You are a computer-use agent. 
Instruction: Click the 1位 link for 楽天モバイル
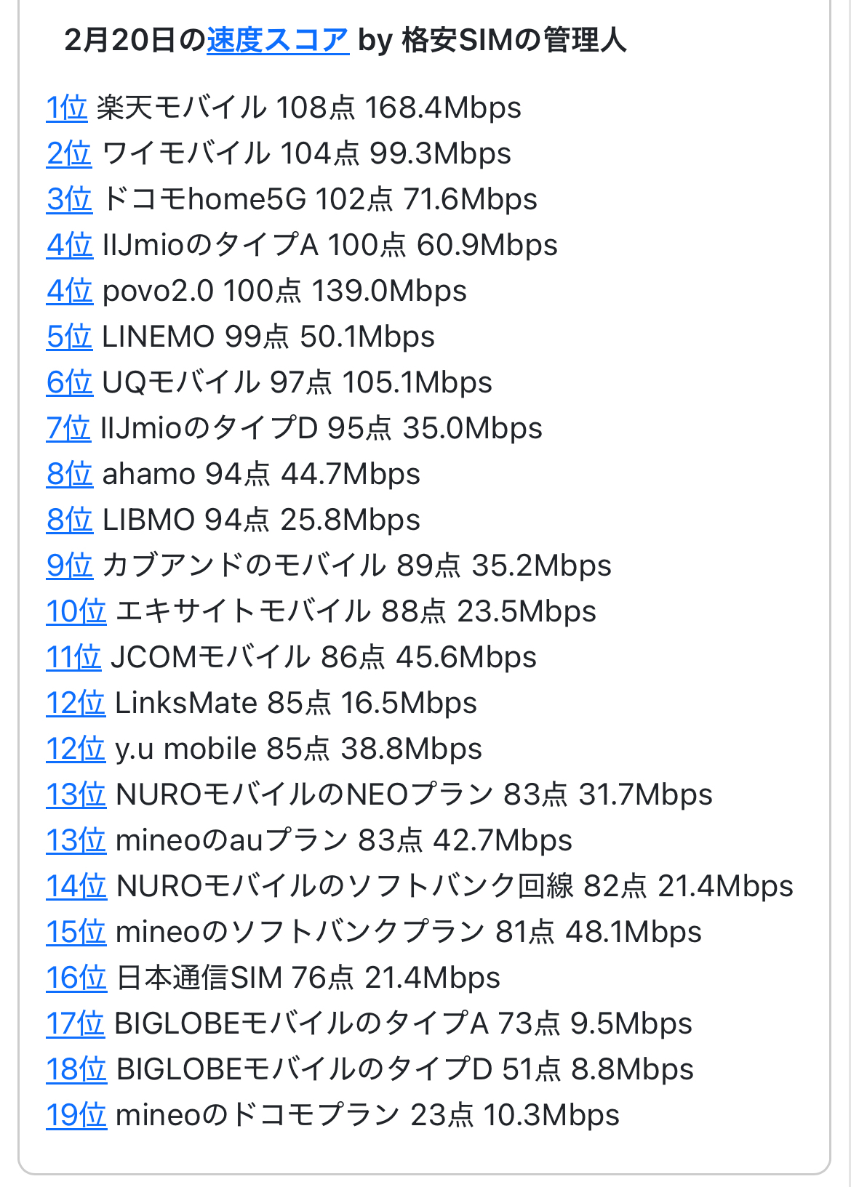tap(66, 108)
